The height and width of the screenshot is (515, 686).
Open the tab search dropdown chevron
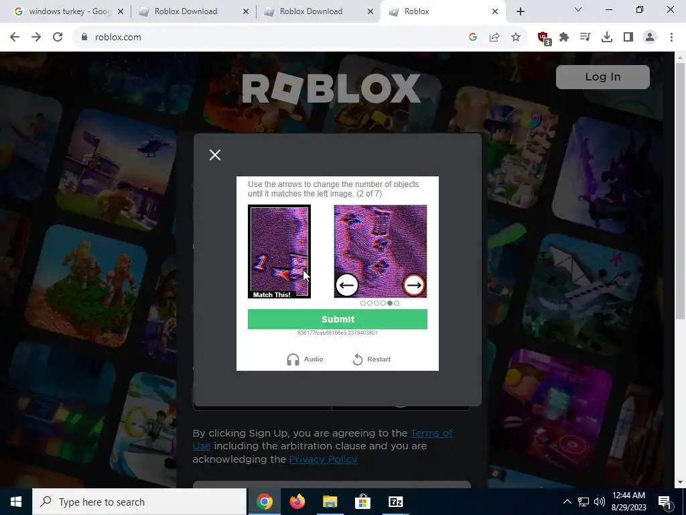578,9
